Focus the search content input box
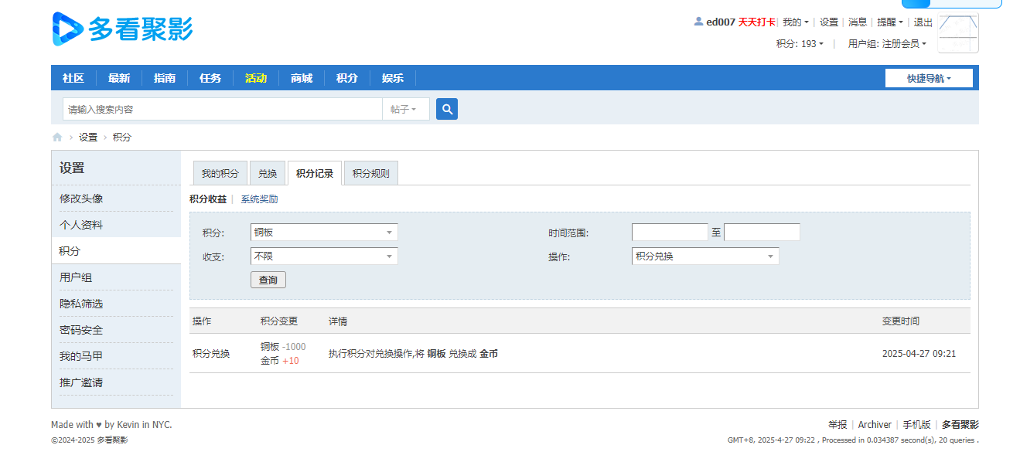Viewport: 1020px width, 462px height. 223,110
